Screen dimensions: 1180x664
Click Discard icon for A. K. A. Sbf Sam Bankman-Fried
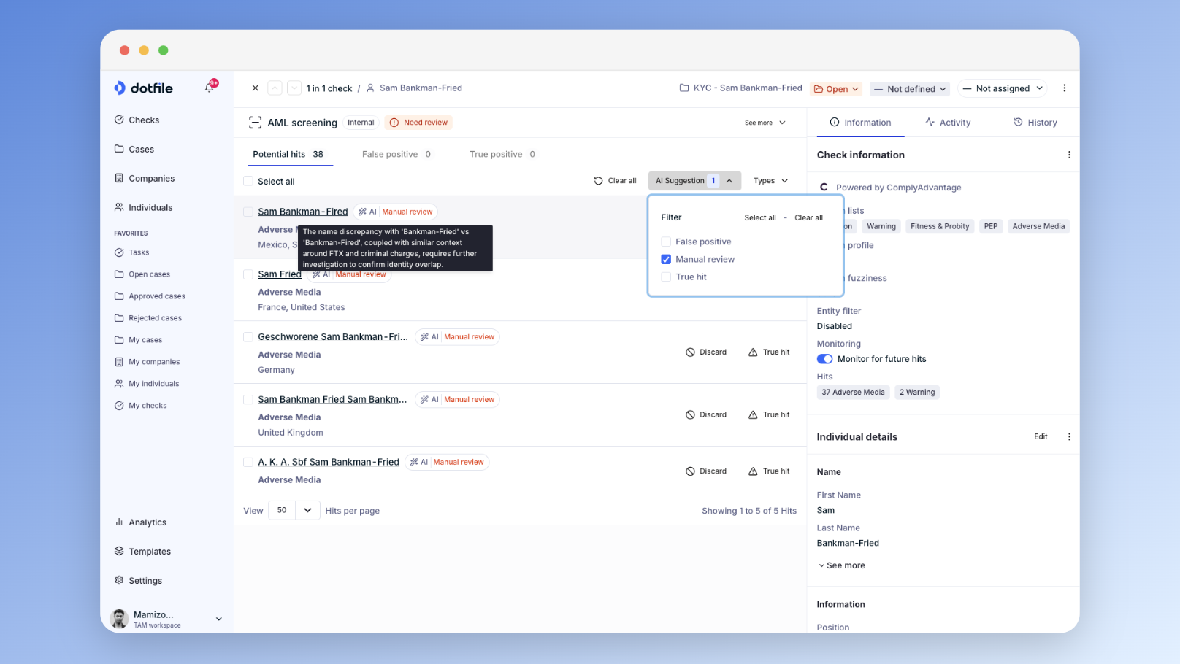(690, 471)
